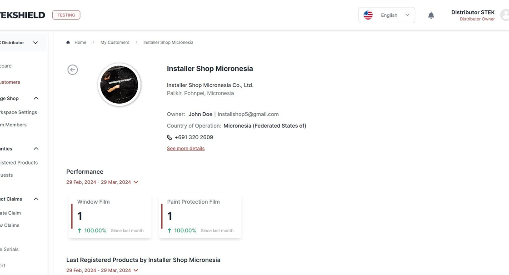
Task: Click the back arrow circle icon
Action: 72,70
